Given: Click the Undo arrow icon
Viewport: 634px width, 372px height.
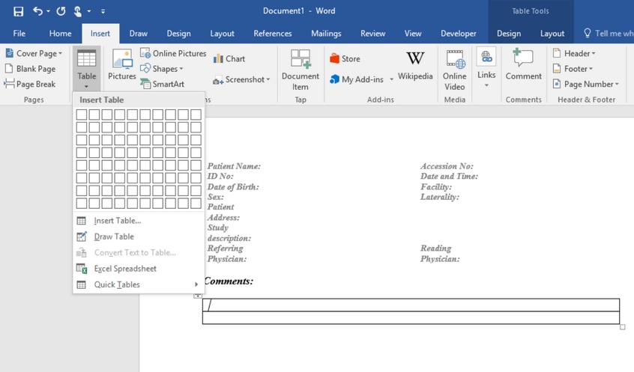Looking at the screenshot, I should click(37, 11).
